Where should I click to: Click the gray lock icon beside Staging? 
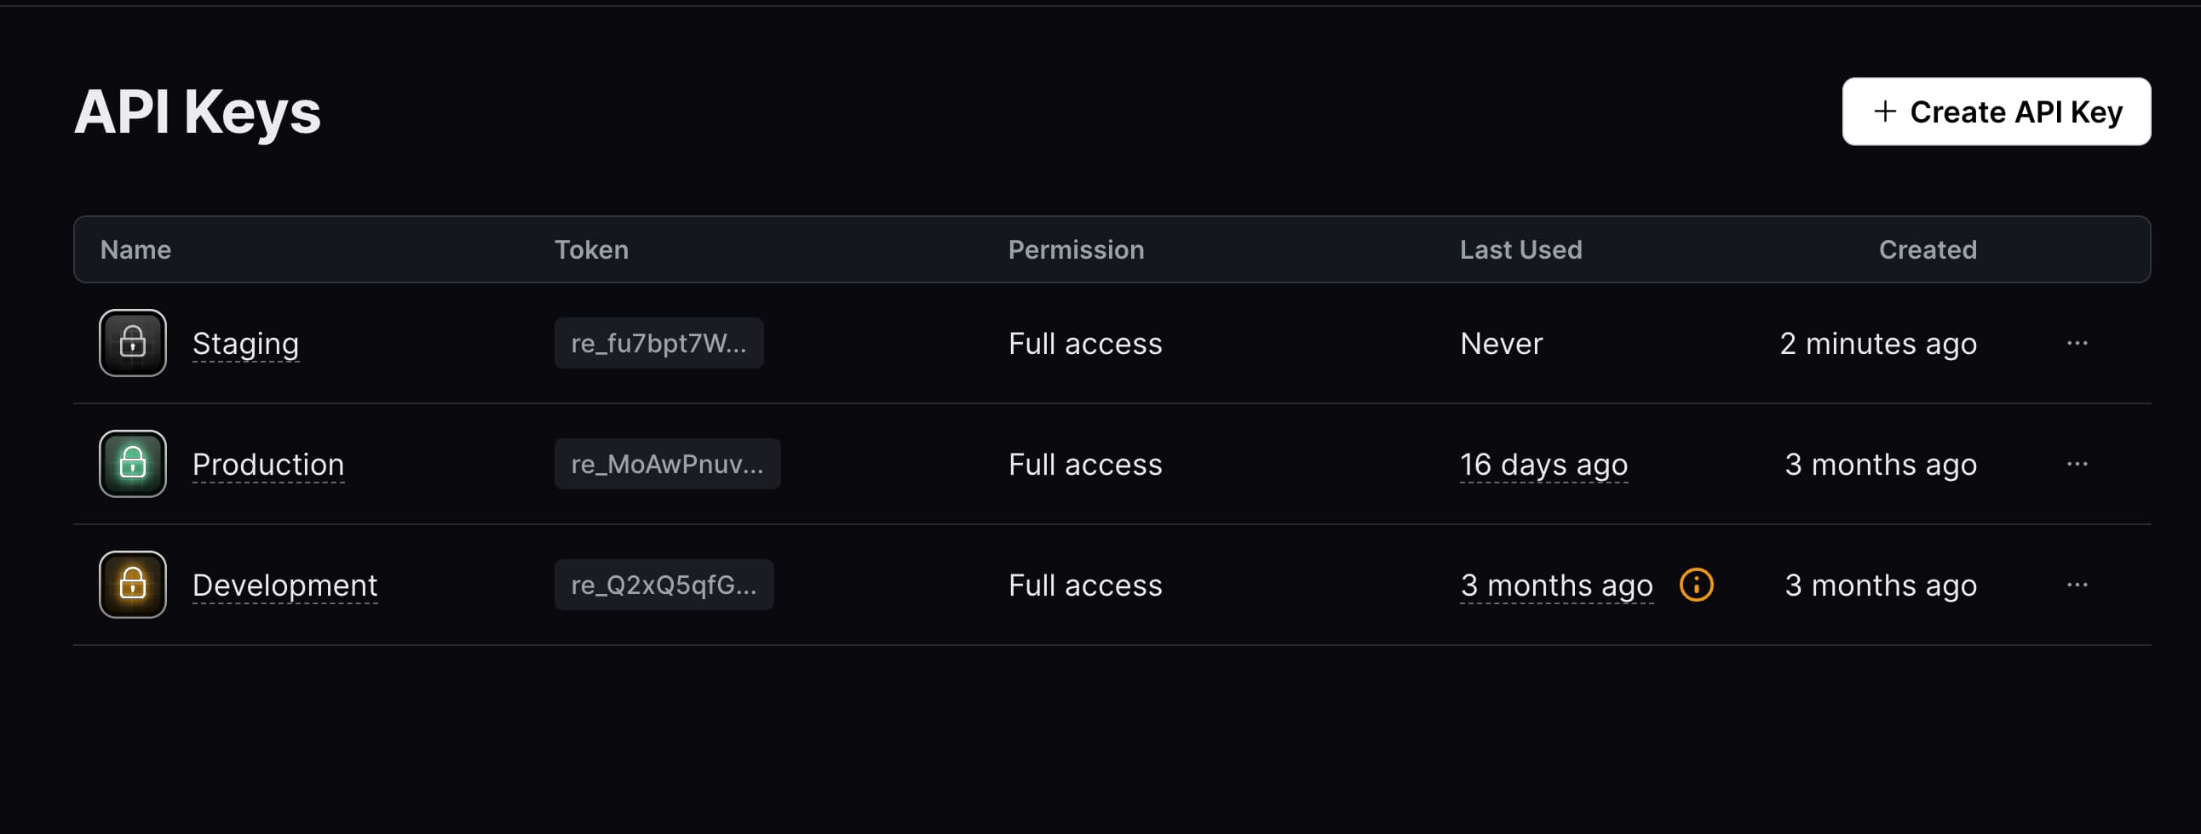pyautogui.click(x=132, y=343)
